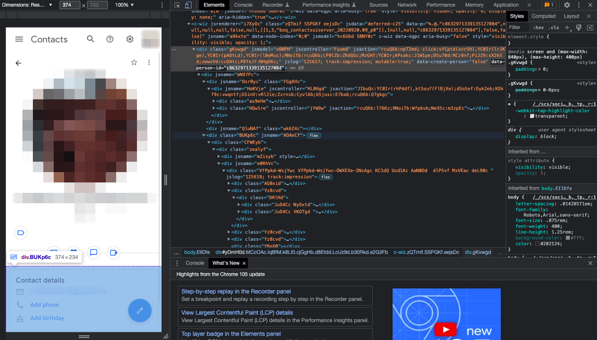Click the Styles Filter input
The width and height of the screenshot is (597, 340).
click(x=518, y=28)
